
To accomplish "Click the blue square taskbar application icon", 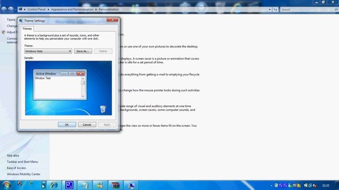I will coord(69,185).
